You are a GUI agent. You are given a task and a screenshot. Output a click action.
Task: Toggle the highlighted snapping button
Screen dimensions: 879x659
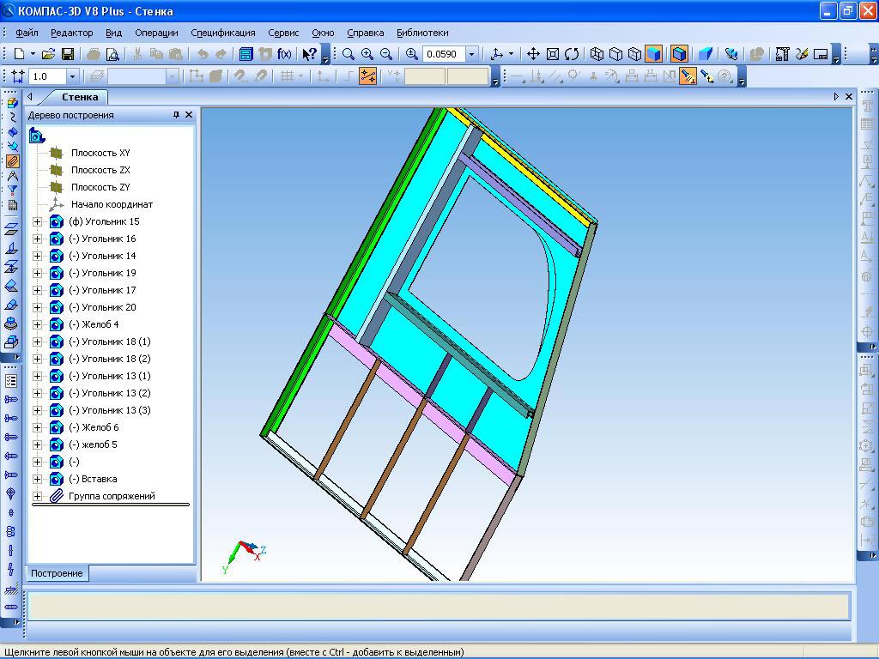[x=368, y=76]
